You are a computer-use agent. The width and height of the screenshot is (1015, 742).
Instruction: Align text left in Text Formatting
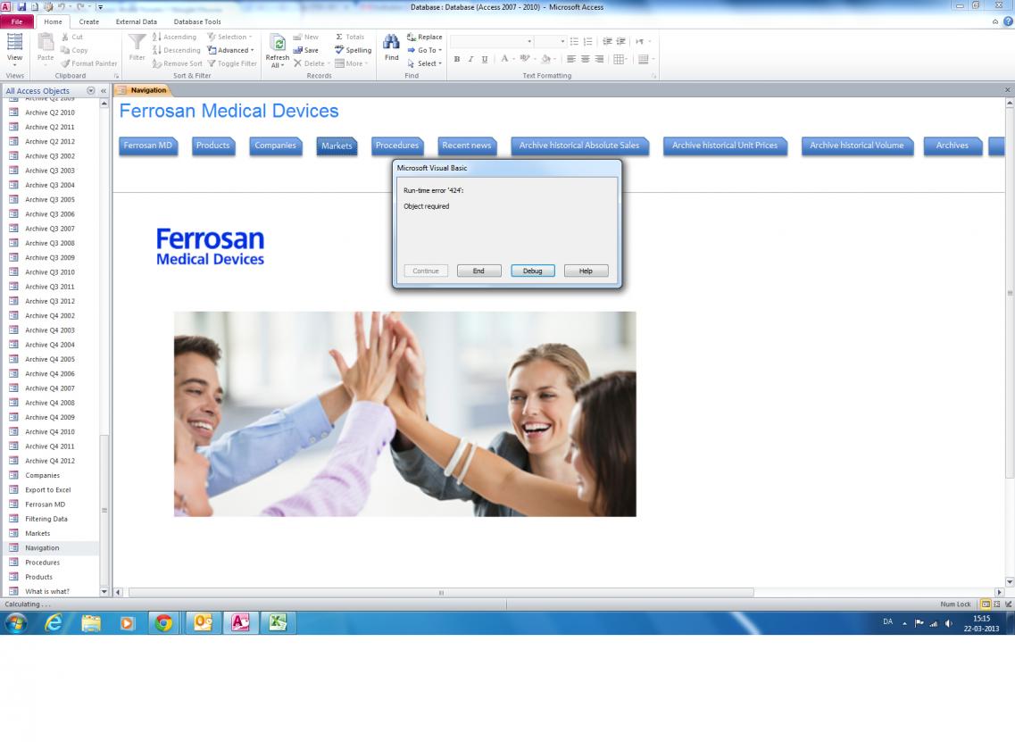pyautogui.click(x=571, y=59)
